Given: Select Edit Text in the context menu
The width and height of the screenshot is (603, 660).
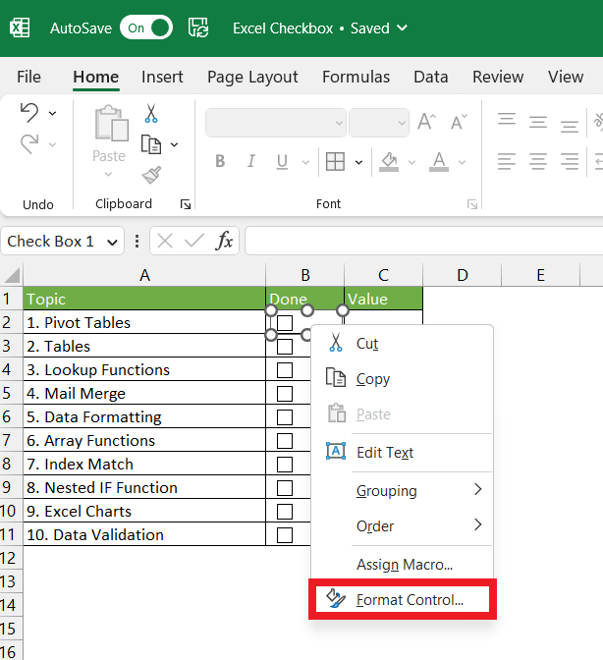Looking at the screenshot, I should coord(402,453).
